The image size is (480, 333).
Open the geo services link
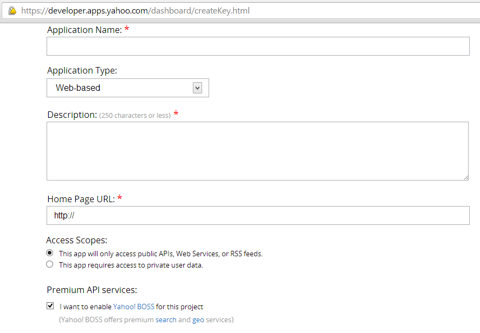(x=198, y=320)
